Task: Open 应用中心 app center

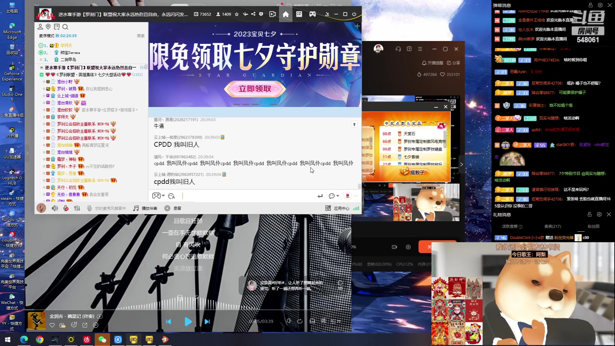Action: 338,208
